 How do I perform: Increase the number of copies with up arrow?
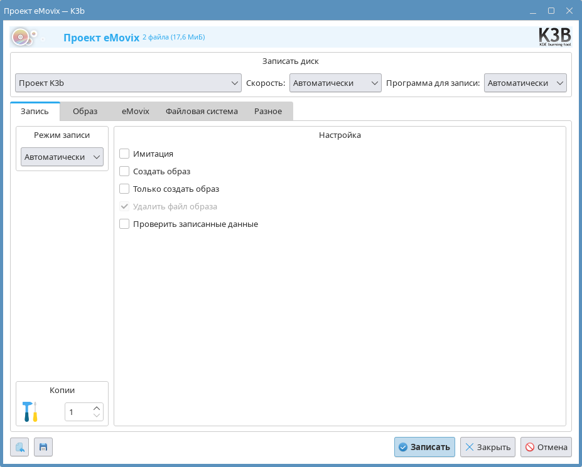(97, 408)
